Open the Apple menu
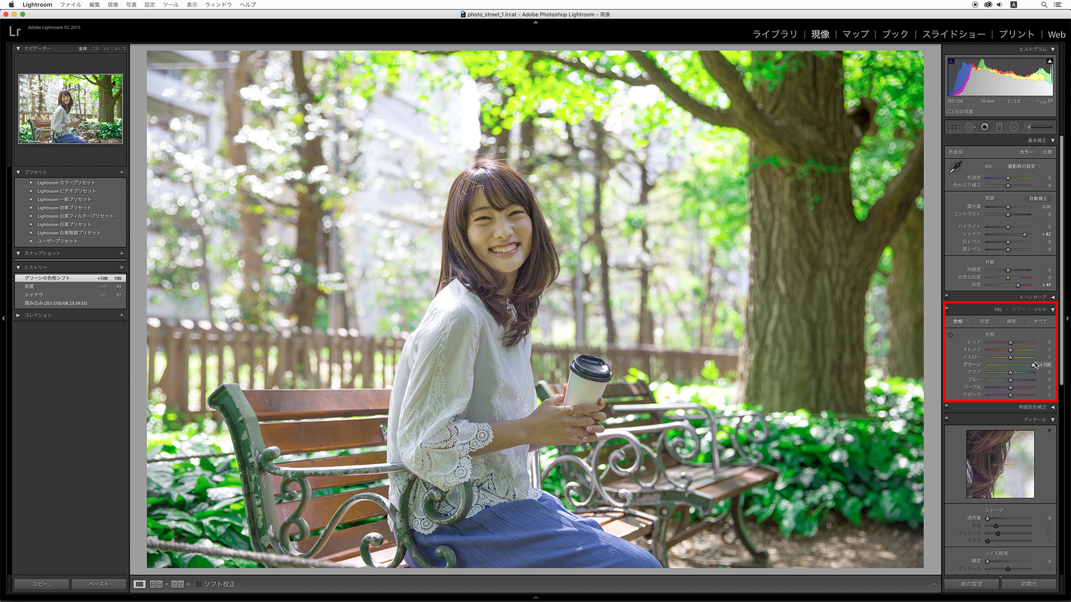Image resolution: width=1071 pixels, height=602 pixels. 11,5
